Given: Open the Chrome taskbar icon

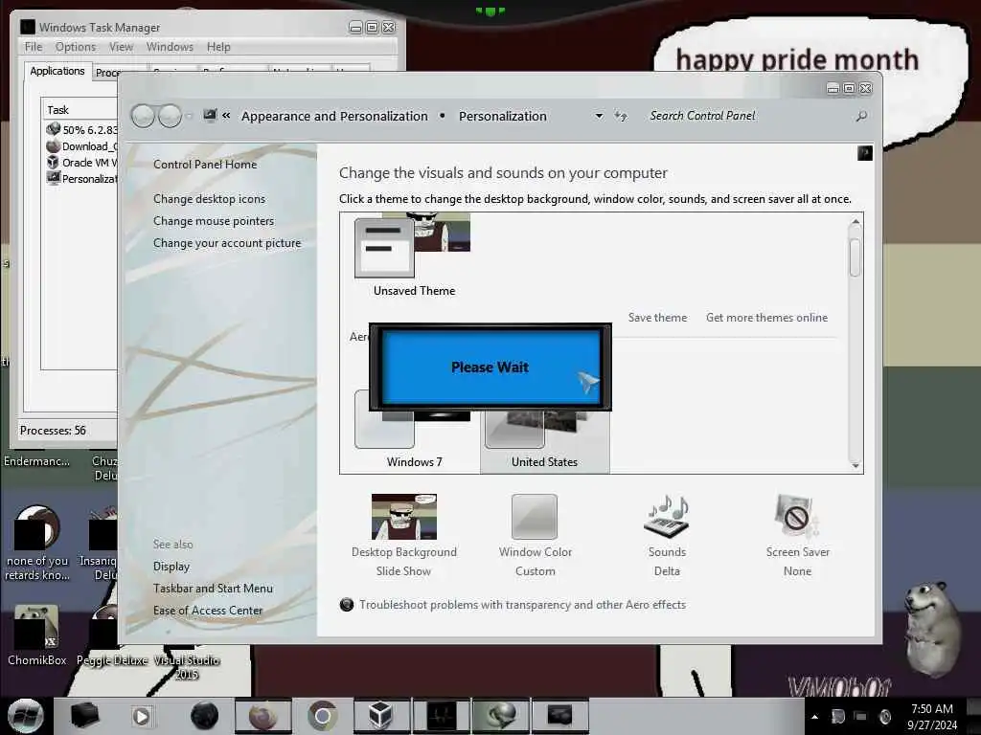Looking at the screenshot, I should click(x=322, y=716).
